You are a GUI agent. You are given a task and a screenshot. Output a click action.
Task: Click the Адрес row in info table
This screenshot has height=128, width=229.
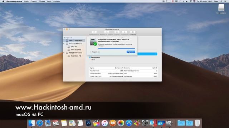(x=106, y=68)
